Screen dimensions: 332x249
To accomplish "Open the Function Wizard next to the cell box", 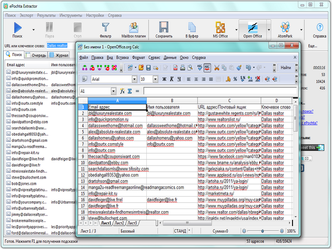I will click(x=122, y=91).
